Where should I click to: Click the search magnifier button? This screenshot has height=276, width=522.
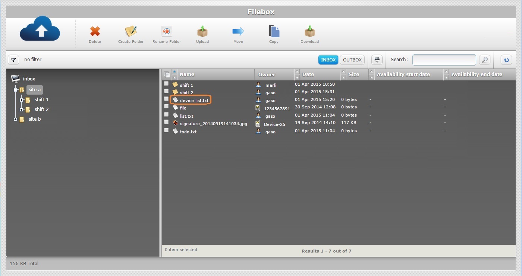484,60
